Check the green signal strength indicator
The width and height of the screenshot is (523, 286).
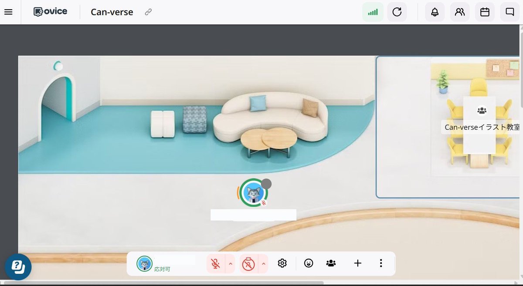pyautogui.click(x=373, y=12)
